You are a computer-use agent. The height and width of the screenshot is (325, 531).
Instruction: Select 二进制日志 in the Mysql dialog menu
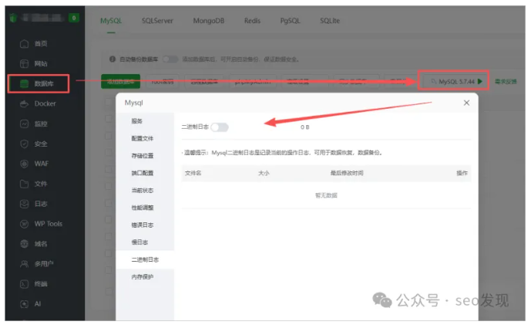pyautogui.click(x=145, y=259)
